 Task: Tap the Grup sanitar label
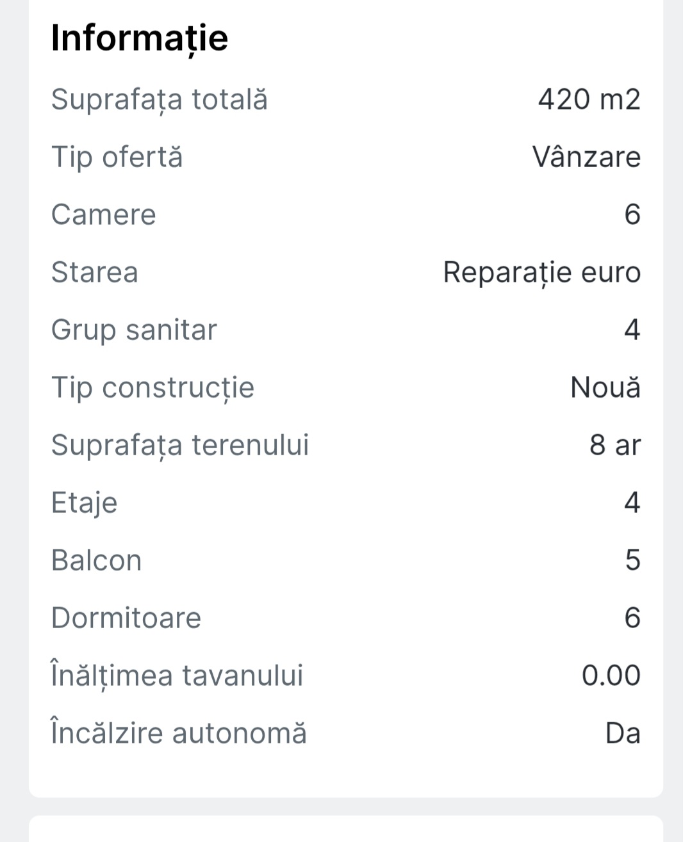134,330
